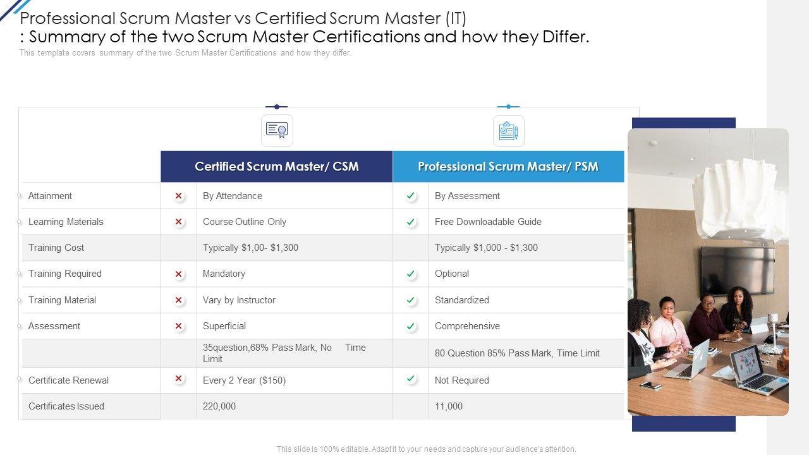Viewport: 809px width, 455px height.
Task: Click the red X beside By Attendance
Action: tap(179, 196)
